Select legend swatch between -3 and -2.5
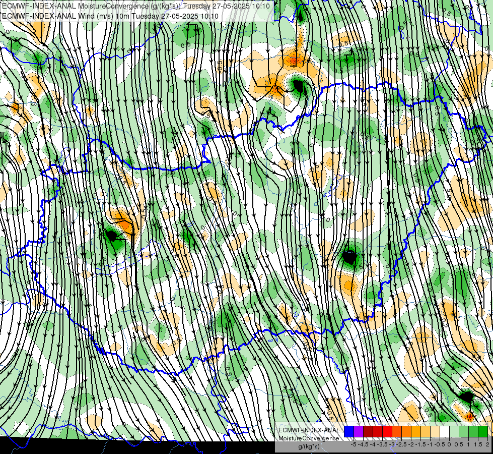 pos(397,432)
